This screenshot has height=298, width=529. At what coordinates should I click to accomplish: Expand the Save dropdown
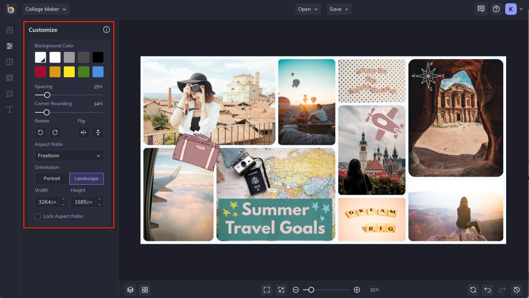[339, 9]
